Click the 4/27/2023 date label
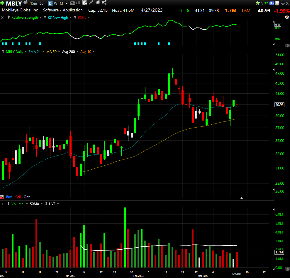Image resolution: width=290 pixels, height=278 pixels. point(152,10)
